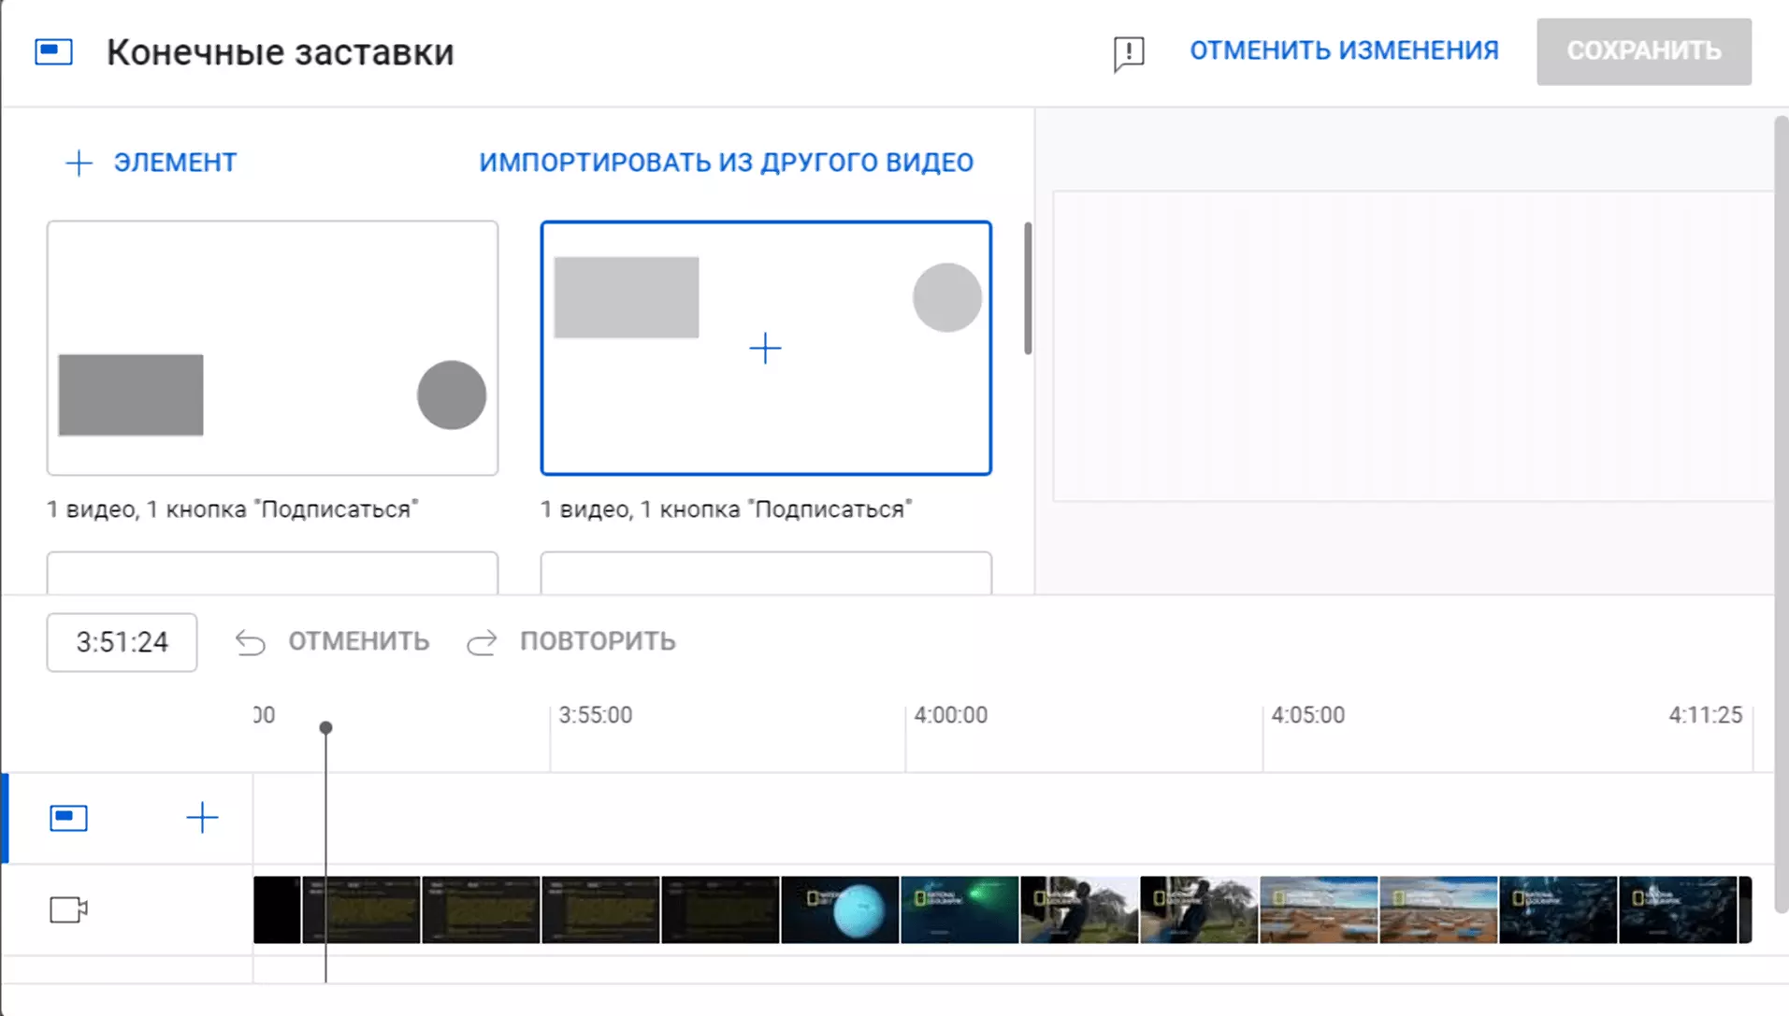The width and height of the screenshot is (1789, 1016).
Task: Click ОТМЕНИТЬ ИЗМЕНЕНИЯ link
Action: tap(1344, 50)
